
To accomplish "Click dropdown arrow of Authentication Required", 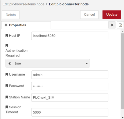I will point(87,64).
